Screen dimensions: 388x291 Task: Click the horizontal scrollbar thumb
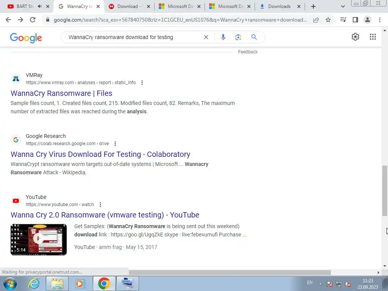point(230,272)
